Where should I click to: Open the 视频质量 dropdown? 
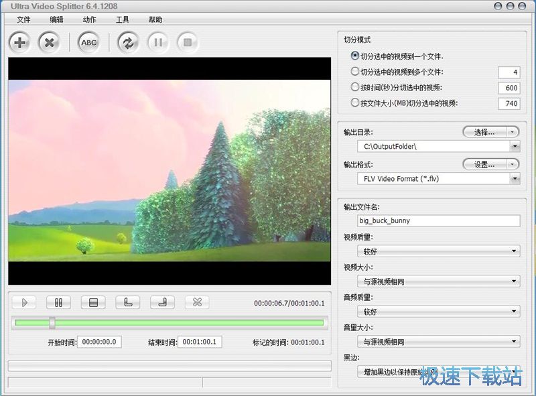click(x=439, y=251)
